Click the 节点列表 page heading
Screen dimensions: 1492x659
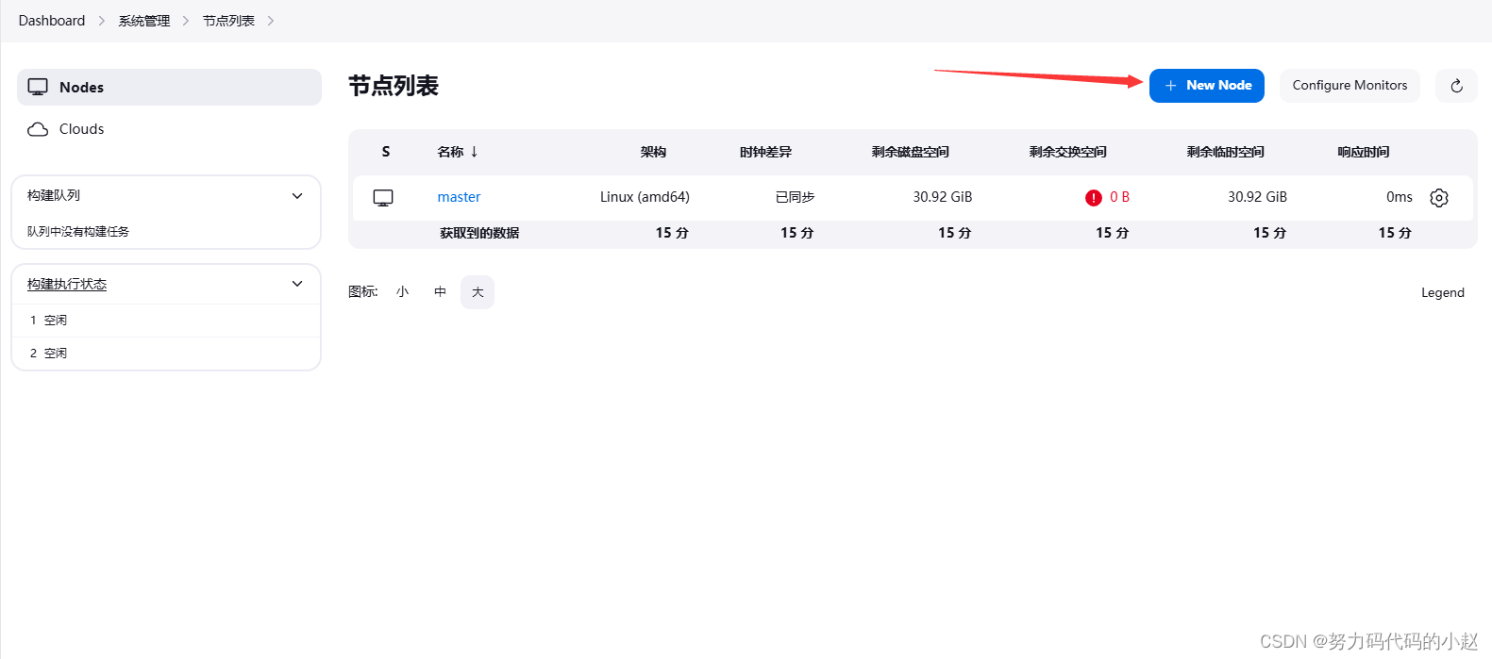point(394,86)
